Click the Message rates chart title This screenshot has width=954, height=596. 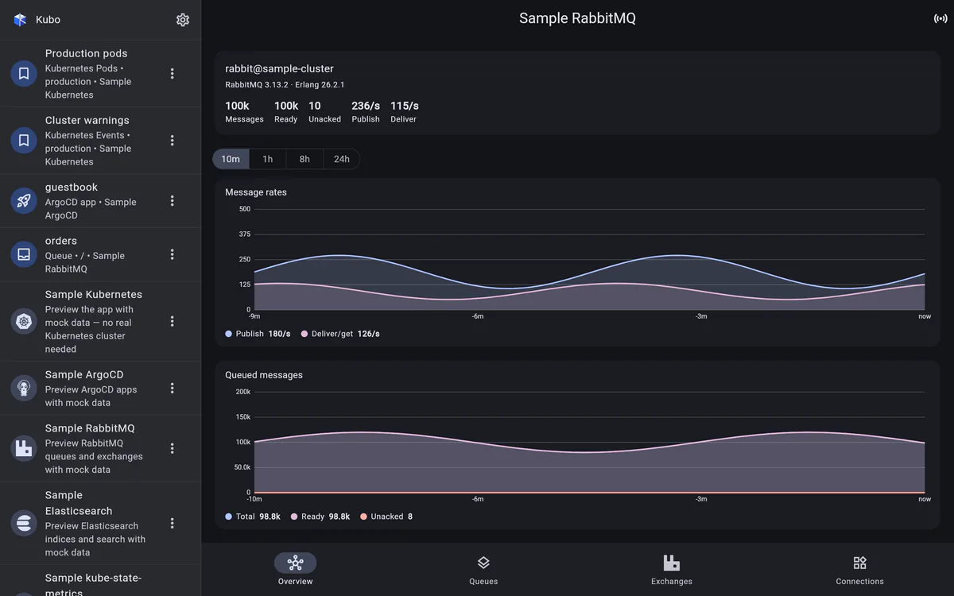pos(256,192)
